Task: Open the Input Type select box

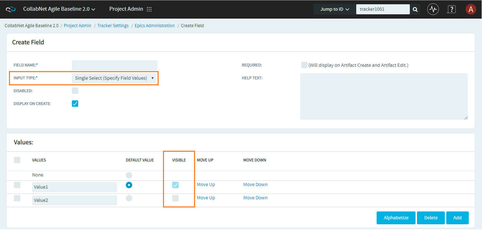Action: pos(114,78)
